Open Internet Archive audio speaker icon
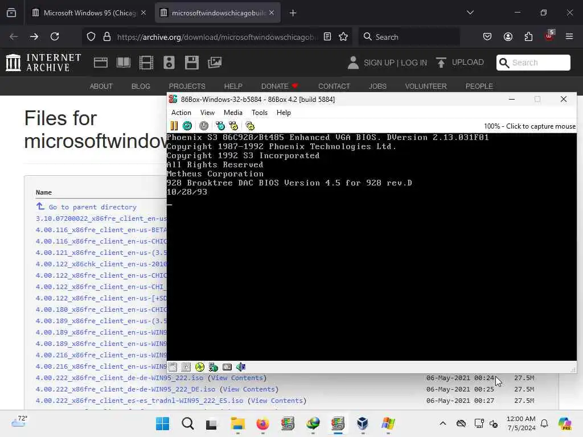Image resolution: width=583 pixels, height=437 pixels. (x=169, y=63)
